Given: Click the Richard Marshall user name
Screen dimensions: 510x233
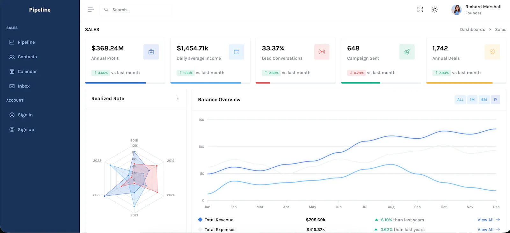Looking at the screenshot, I should click(x=483, y=7).
